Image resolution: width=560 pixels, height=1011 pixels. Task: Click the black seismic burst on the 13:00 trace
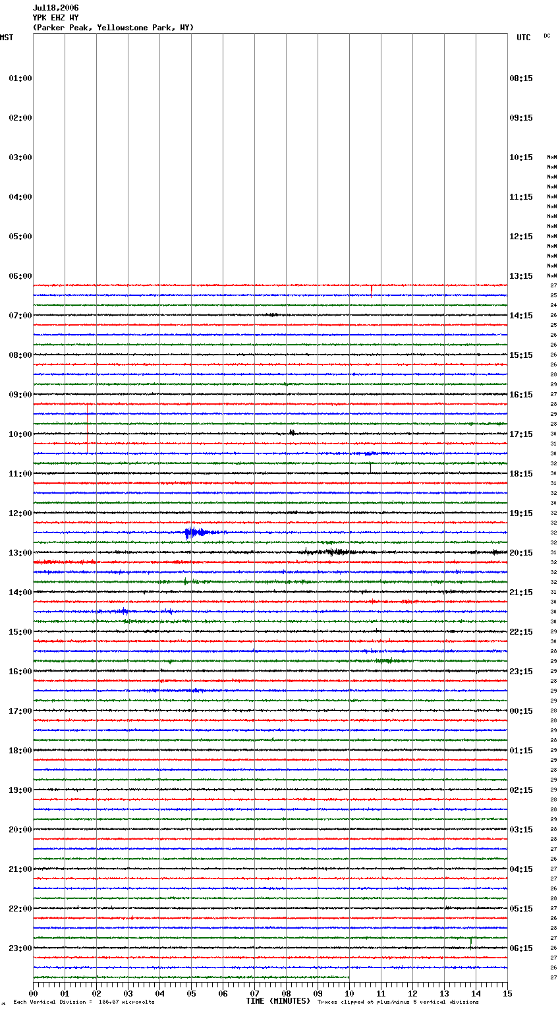[333, 552]
